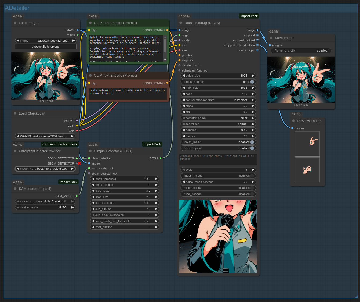Toggle the noise_mask enabled switch
The image size is (360, 302).
coord(252,142)
